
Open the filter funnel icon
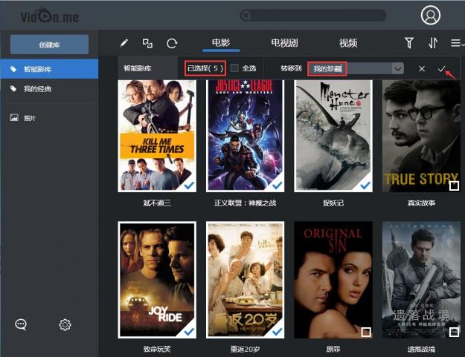pyautogui.click(x=409, y=43)
